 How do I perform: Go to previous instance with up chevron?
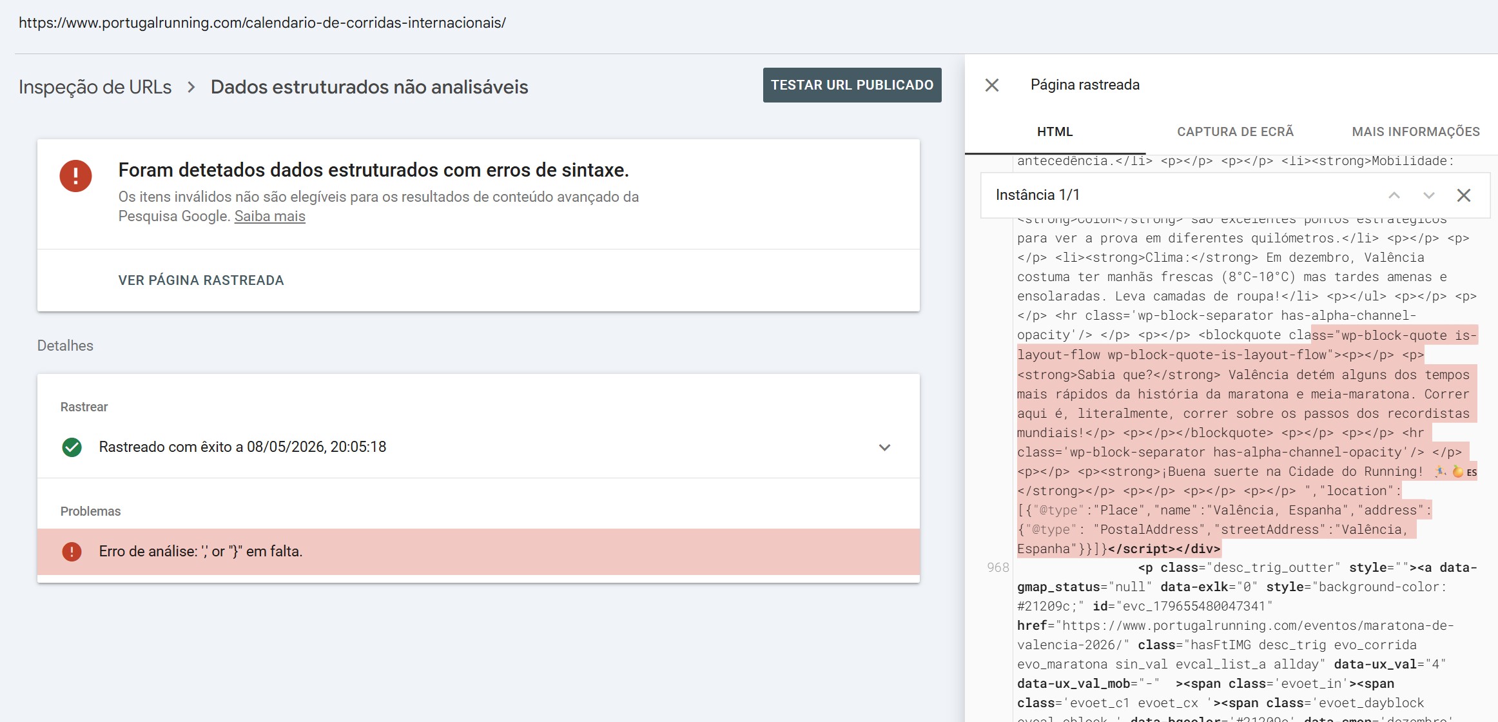pyautogui.click(x=1394, y=195)
